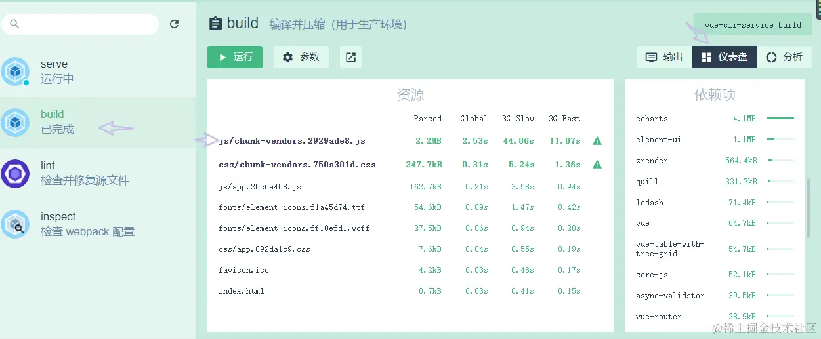Click warning icon for chunk-vendors.750a301d.css

pyautogui.click(x=597, y=164)
